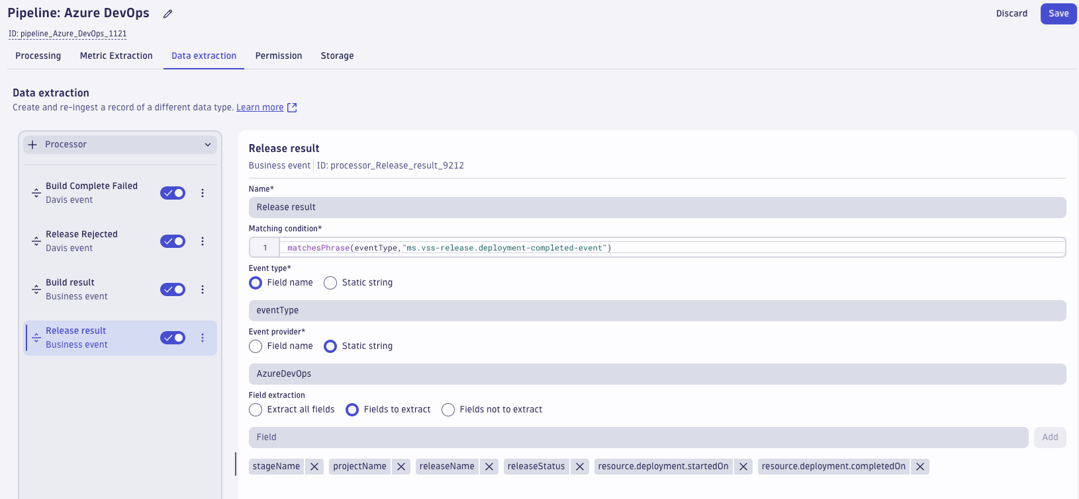Disable Release result processor toggle
This screenshot has width=1079, height=499.
pyautogui.click(x=173, y=338)
